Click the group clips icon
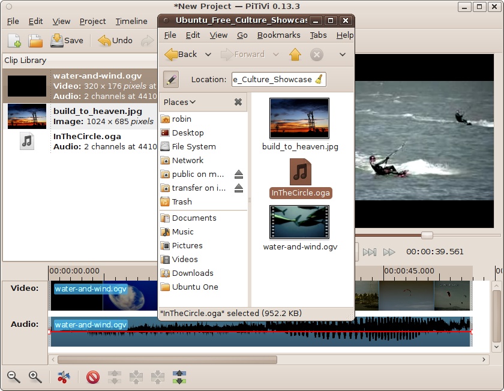Viewport: 504px width, 391px height. (135, 377)
